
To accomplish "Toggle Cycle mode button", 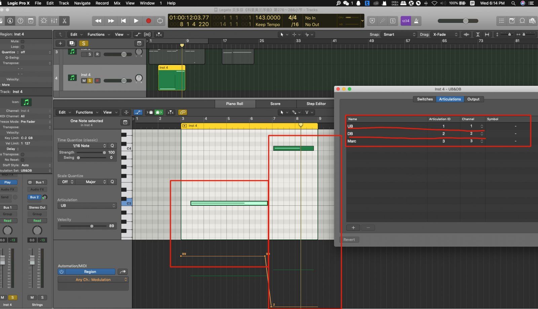I will 160,21.
